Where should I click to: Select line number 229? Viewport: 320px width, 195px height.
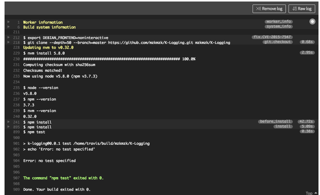(16, 53)
